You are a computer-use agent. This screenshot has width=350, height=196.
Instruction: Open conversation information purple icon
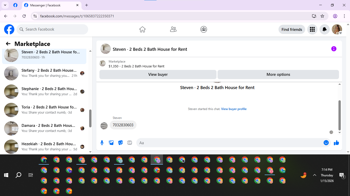[334, 49]
